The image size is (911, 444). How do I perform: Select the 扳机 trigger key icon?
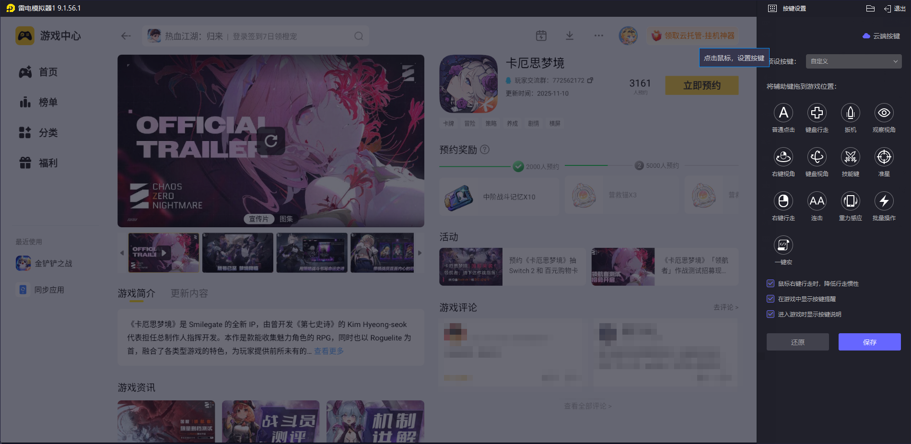tap(851, 113)
